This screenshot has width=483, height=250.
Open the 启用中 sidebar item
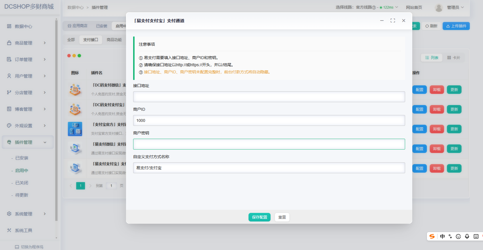tap(22, 170)
